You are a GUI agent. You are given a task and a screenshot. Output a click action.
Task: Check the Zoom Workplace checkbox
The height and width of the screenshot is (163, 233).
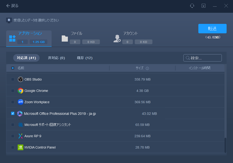click(13, 102)
